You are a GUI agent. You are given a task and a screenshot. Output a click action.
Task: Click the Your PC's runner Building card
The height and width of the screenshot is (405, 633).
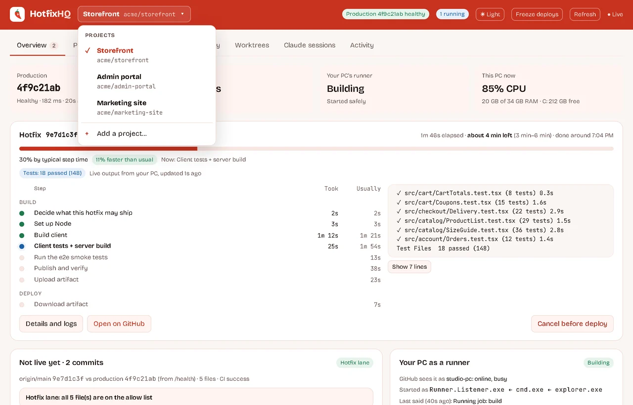point(394,88)
